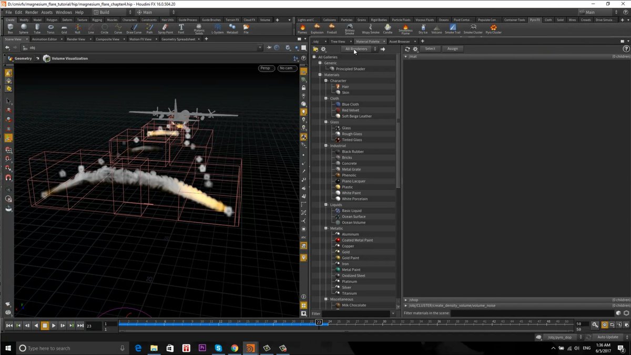Click the Assign button in the Material Palette
631x355 pixels.
(453, 48)
